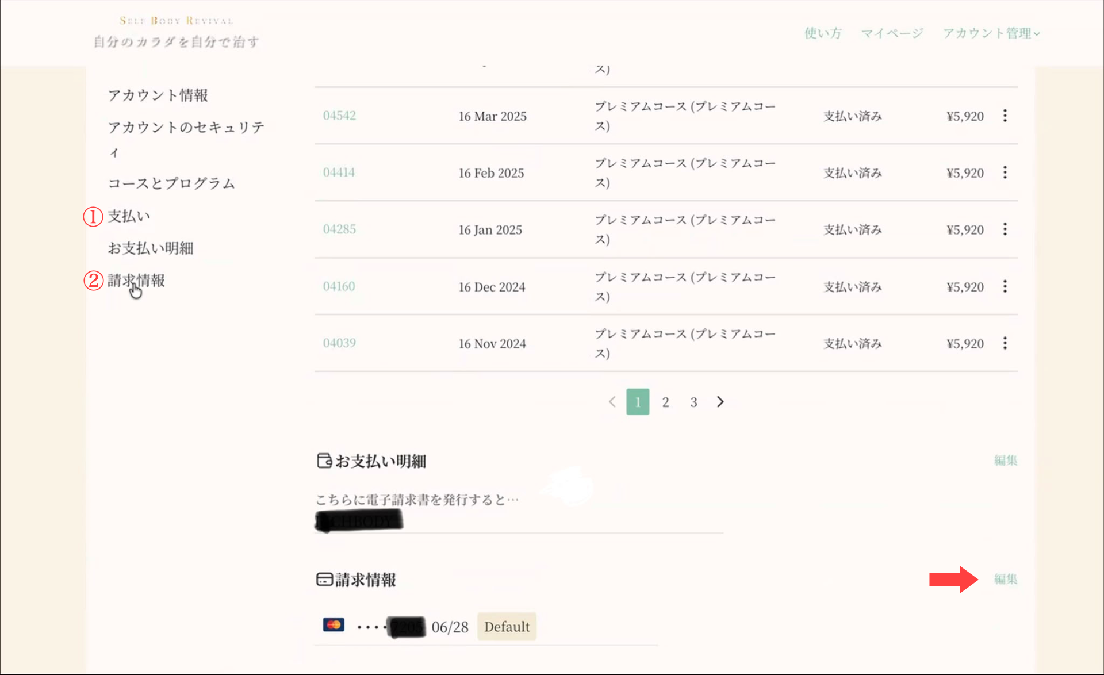Open the three-dot menu for invoice 04414

coord(1005,172)
